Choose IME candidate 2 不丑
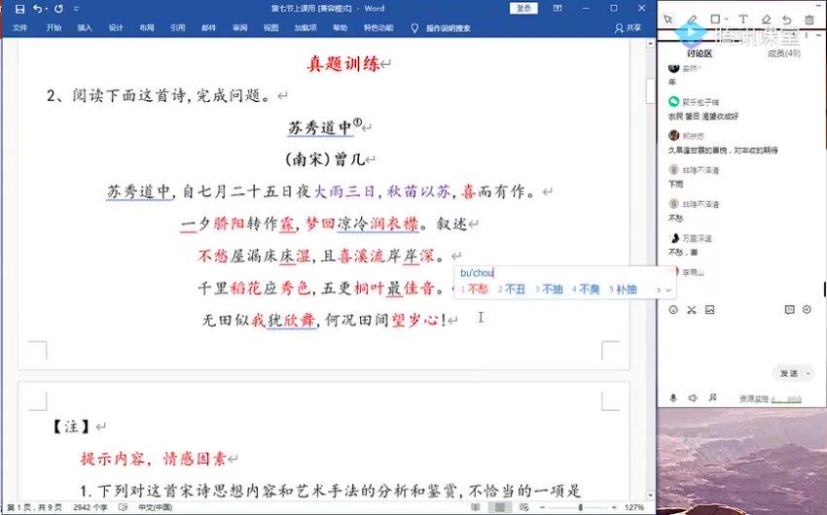827x515 pixels. [x=512, y=290]
